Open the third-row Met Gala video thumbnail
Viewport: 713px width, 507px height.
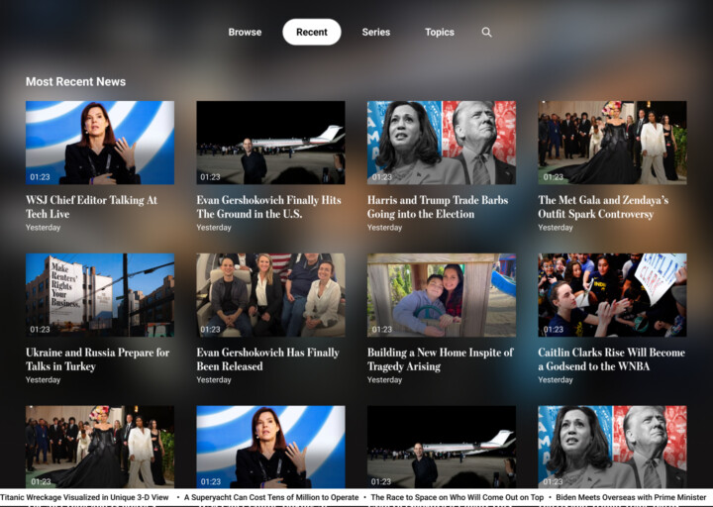100,447
